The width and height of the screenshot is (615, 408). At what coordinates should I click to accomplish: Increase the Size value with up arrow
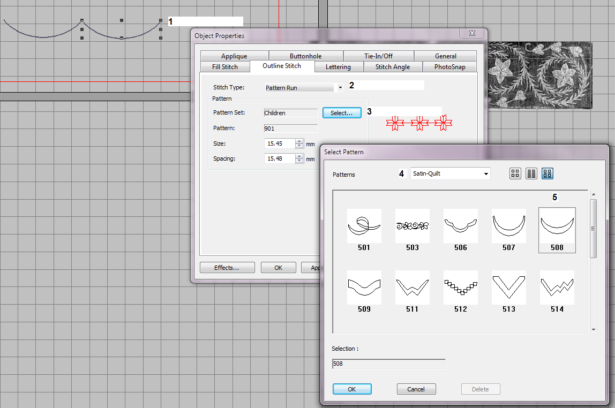[299, 141]
